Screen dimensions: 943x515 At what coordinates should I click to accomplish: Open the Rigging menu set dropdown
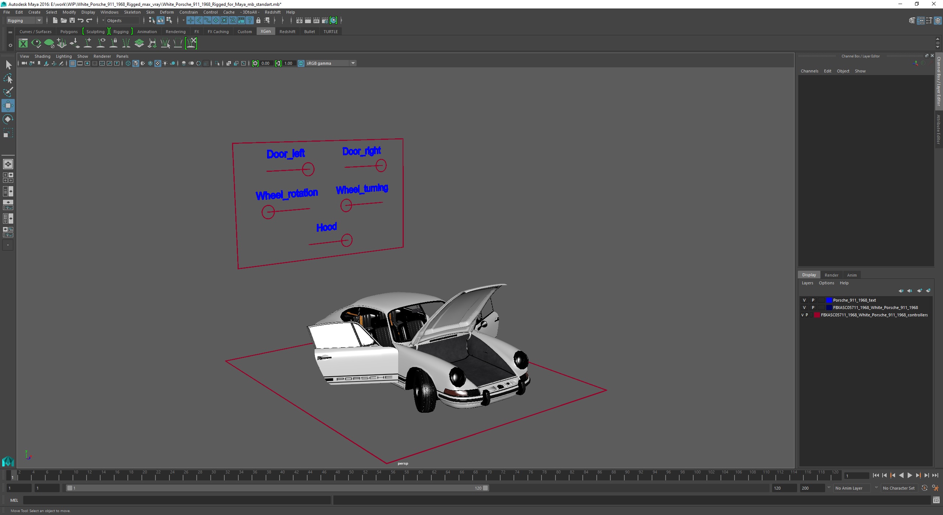click(x=24, y=21)
